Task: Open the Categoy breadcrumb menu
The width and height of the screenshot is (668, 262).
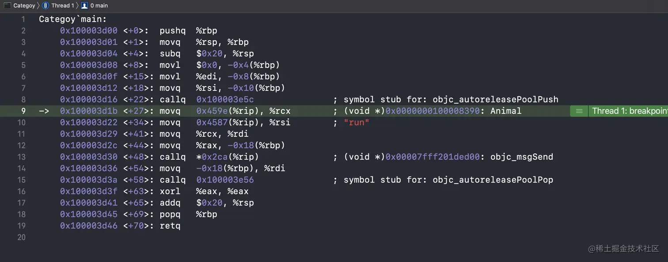Action: pos(24,5)
